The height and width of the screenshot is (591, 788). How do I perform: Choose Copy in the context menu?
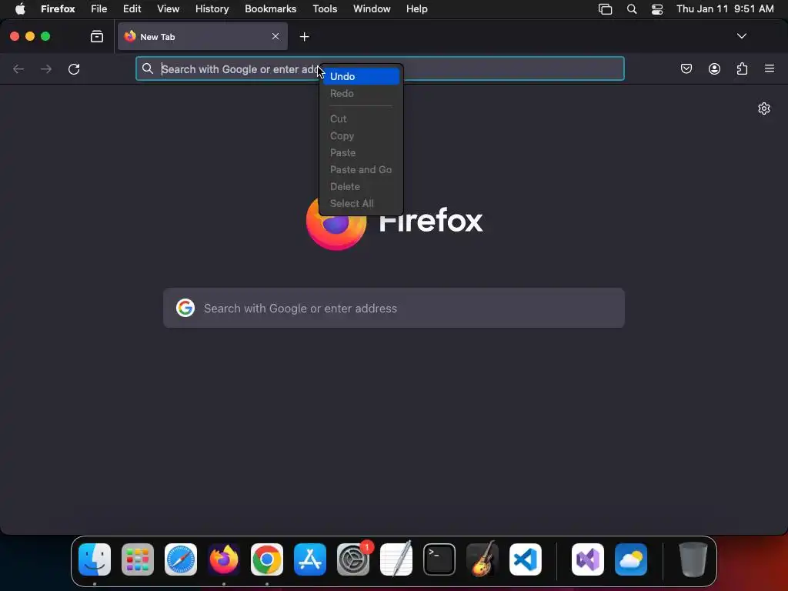point(362,135)
